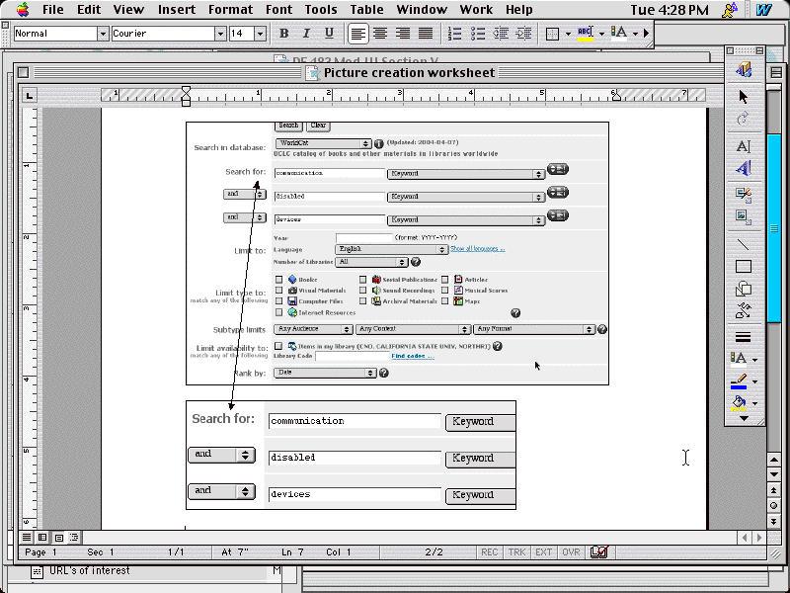Apply the blue Line Color swatch
The height and width of the screenshot is (593, 790).
(739, 381)
